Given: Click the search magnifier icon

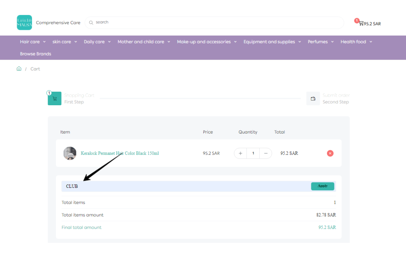Looking at the screenshot, I should pyautogui.click(x=91, y=22).
